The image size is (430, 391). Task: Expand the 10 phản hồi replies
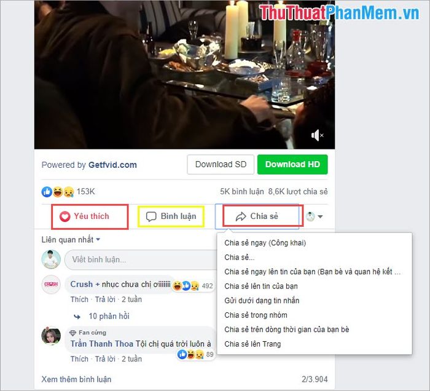(x=109, y=316)
